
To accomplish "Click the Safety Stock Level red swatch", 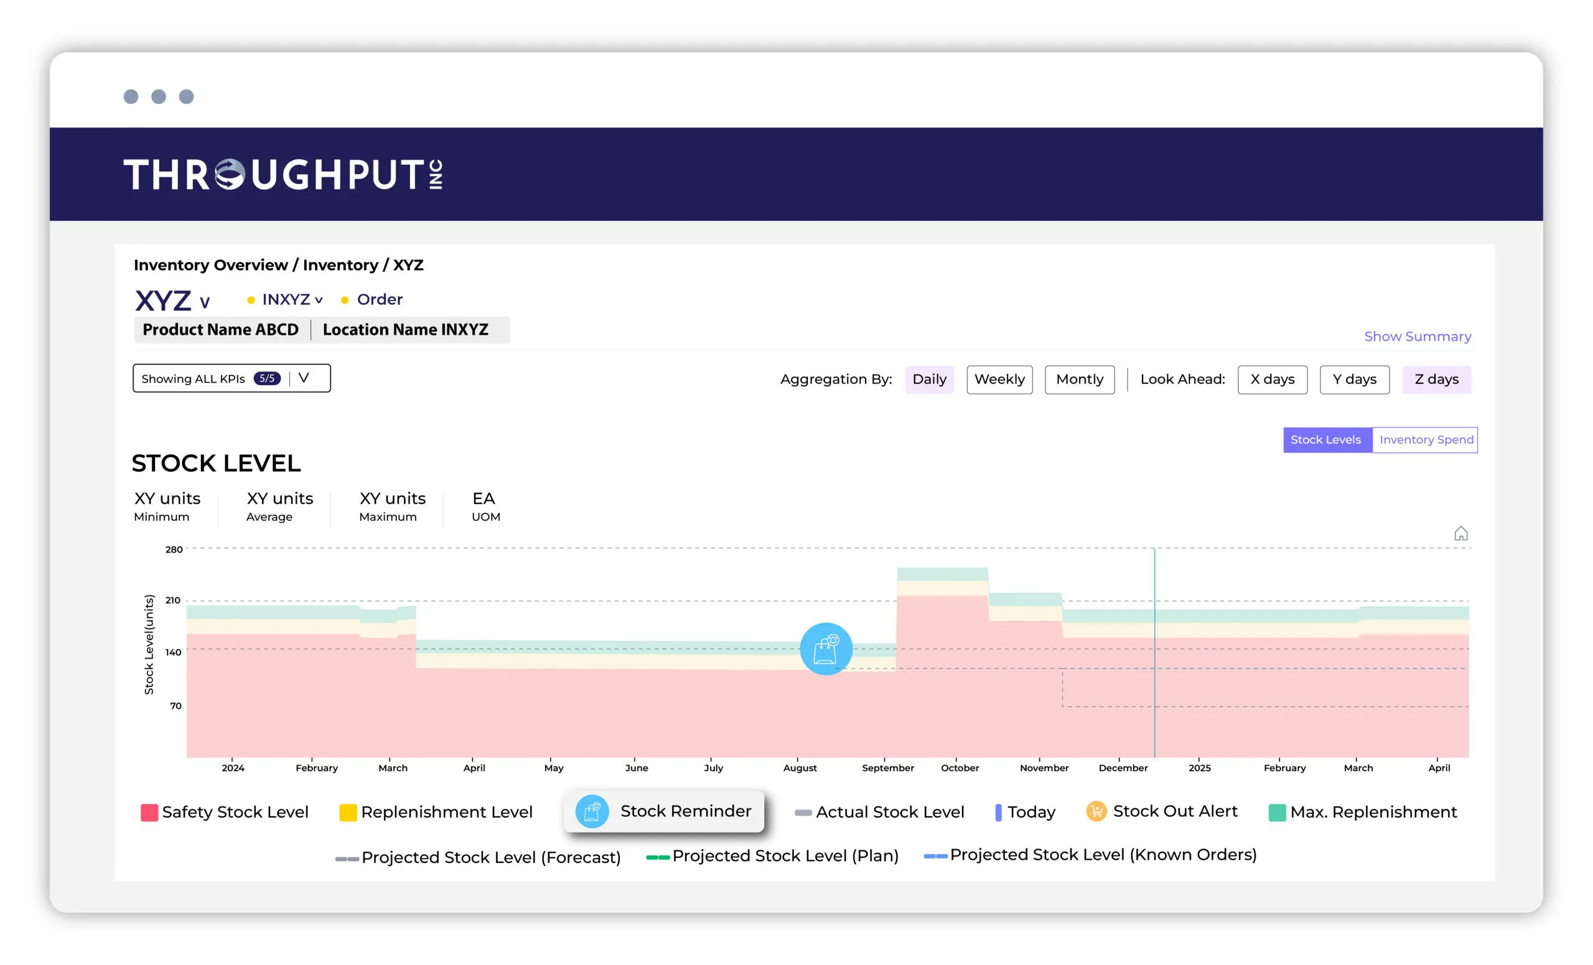I will pos(149,813).
